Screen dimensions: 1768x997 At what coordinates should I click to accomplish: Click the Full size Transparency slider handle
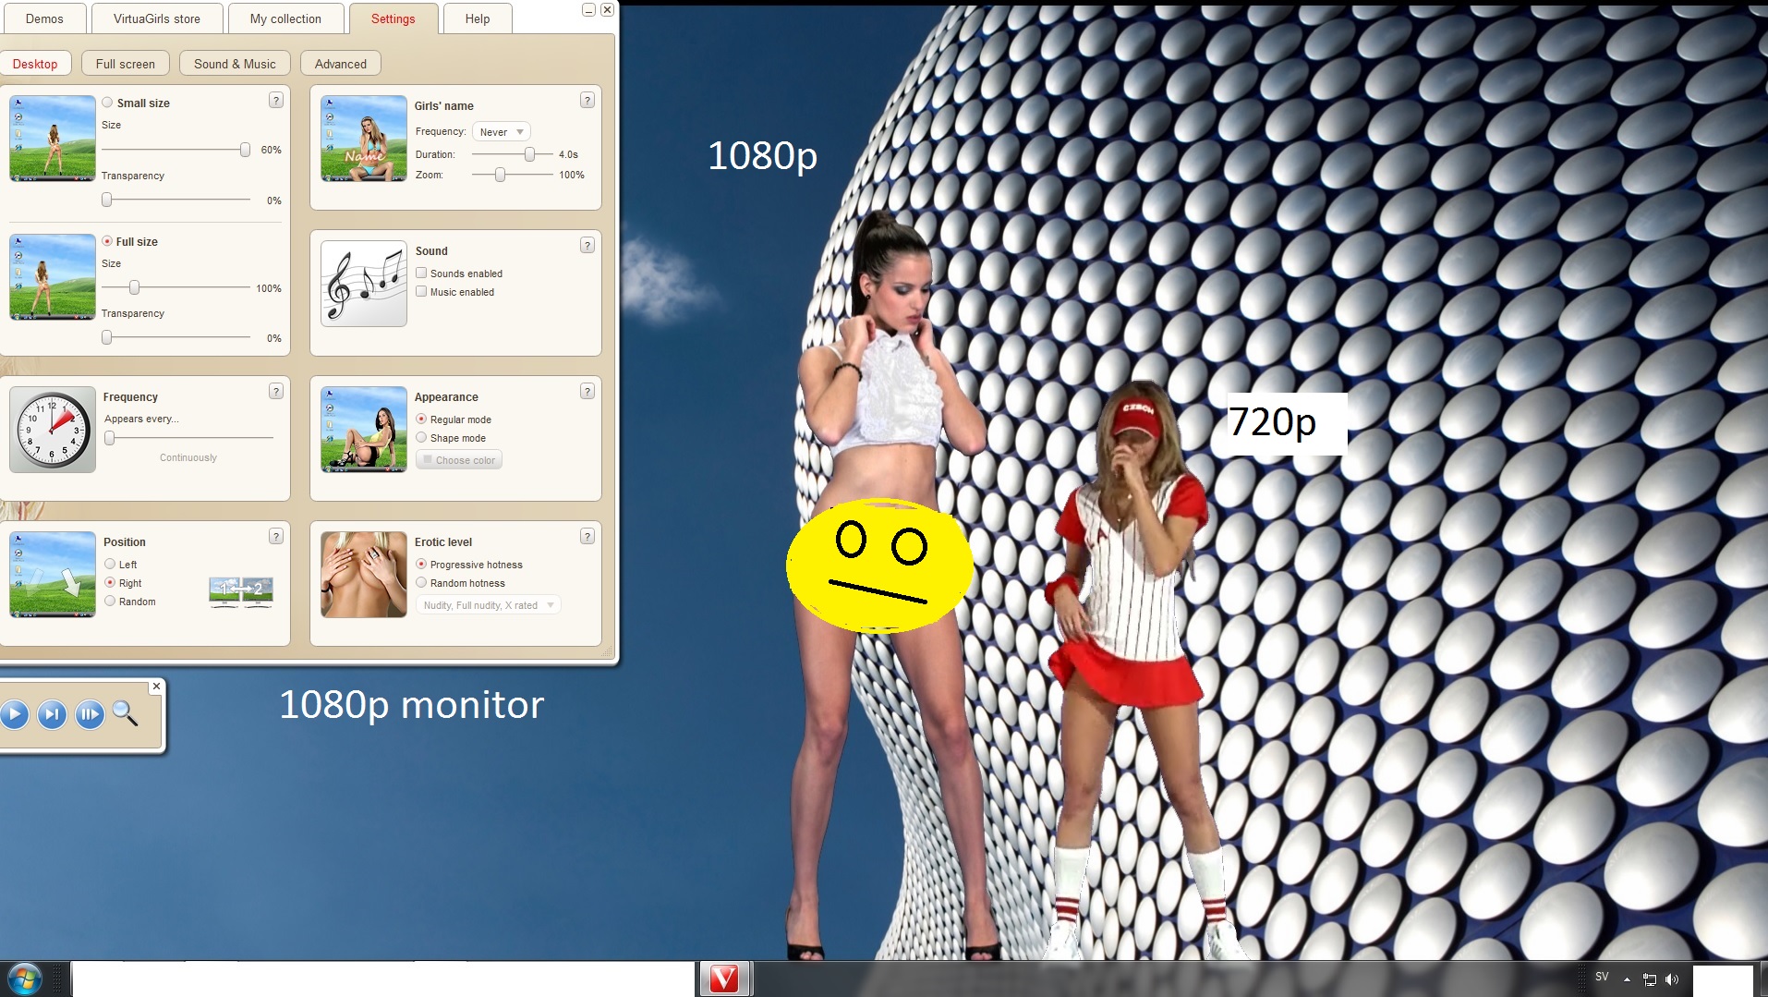(x=107, y=337)
